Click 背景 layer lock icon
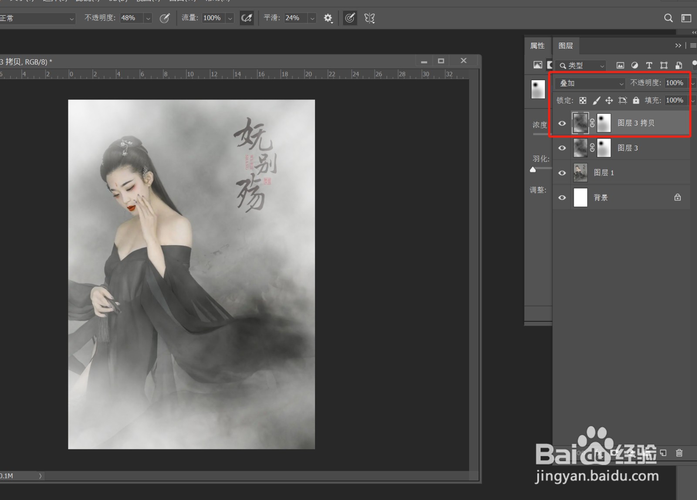Image resolution: width=697 pixels, height=500 pixels. coord(677,197)
